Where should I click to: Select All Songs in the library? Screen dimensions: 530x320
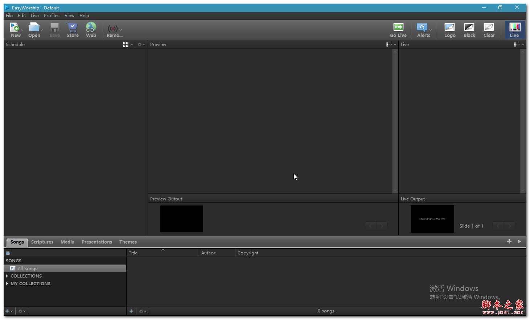[28, 269]
